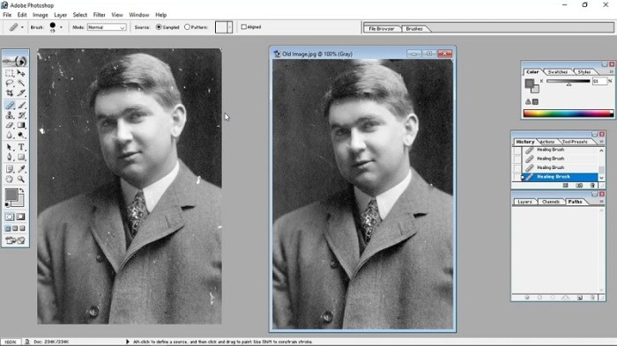
Task: Select the Eyedropper tool
Action: click(21, 169)
